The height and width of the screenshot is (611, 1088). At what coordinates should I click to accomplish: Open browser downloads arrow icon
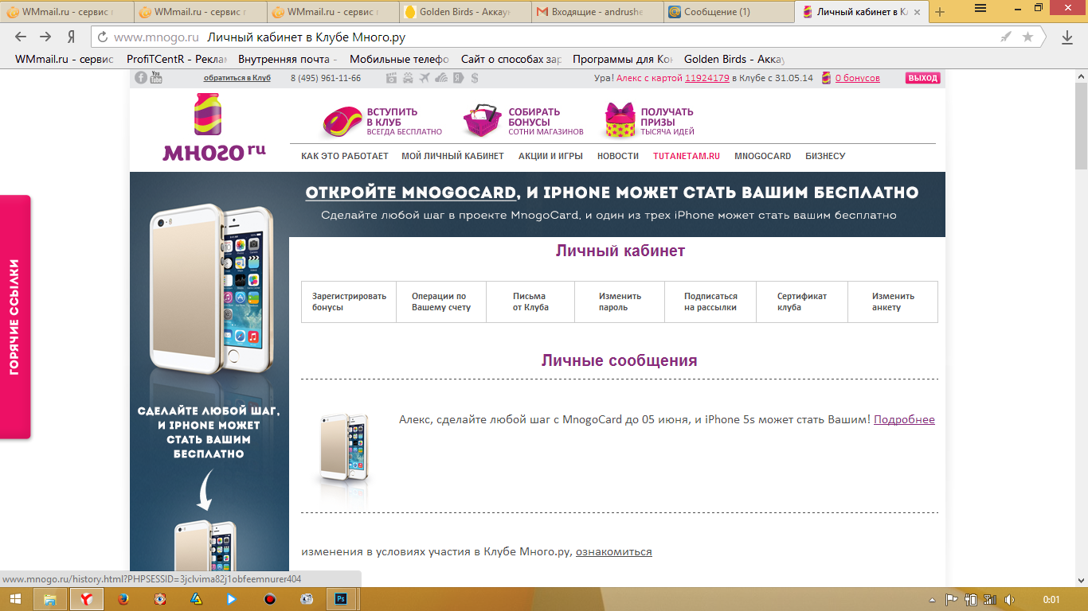[x=1067, y=37]
